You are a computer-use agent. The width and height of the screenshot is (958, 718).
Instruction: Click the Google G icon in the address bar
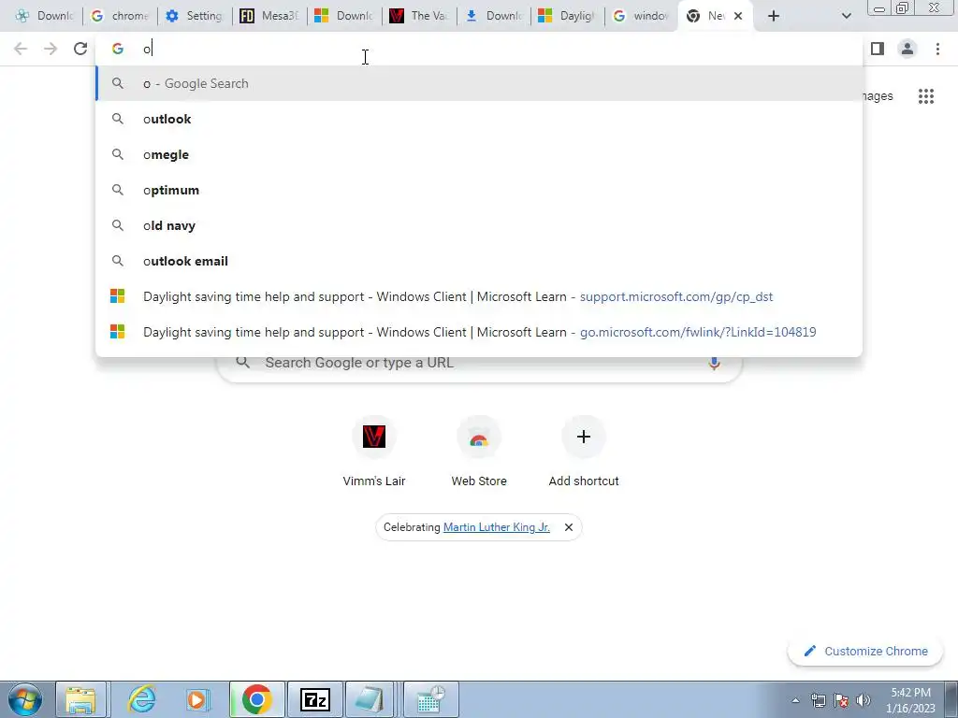click(x=118, y=49)
